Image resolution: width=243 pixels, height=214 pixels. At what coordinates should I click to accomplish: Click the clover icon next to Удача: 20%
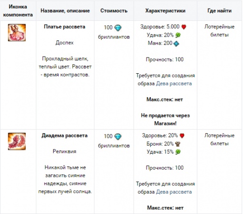178,35
